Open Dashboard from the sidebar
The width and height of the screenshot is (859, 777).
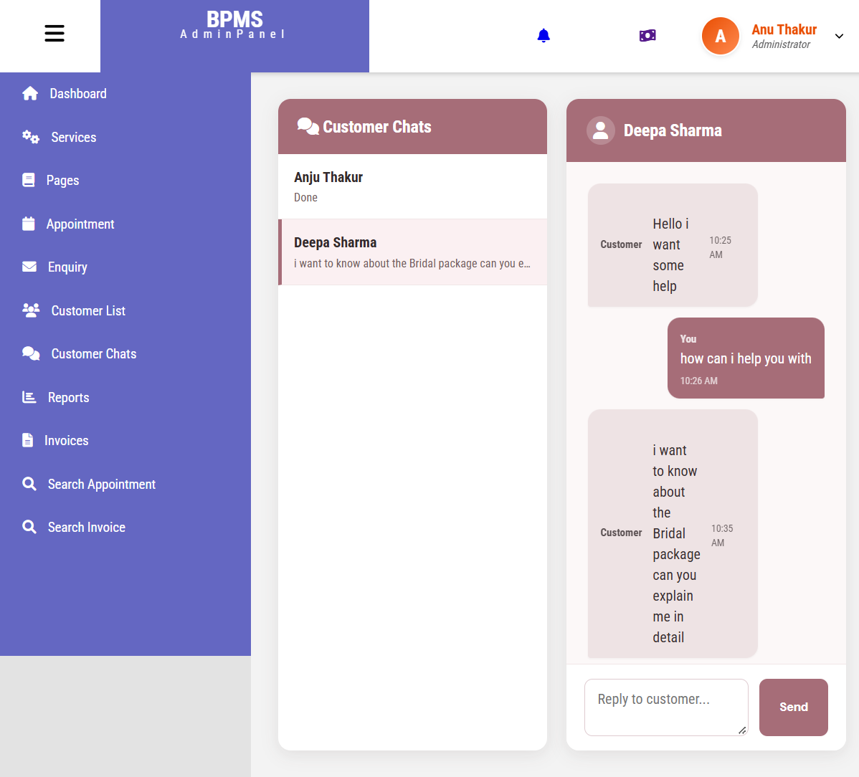click(78, 94)
